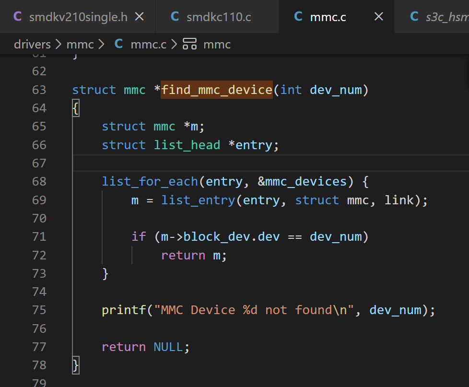Click the C icon on the s3c_hsm tab
This screenshot has height=387, width=469.
[414, 17]
